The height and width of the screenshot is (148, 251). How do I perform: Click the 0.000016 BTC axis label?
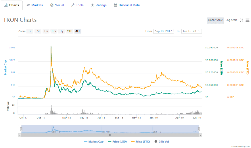235,48
